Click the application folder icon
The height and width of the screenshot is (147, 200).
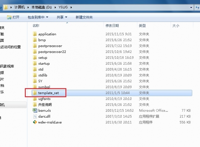(35, 34)
